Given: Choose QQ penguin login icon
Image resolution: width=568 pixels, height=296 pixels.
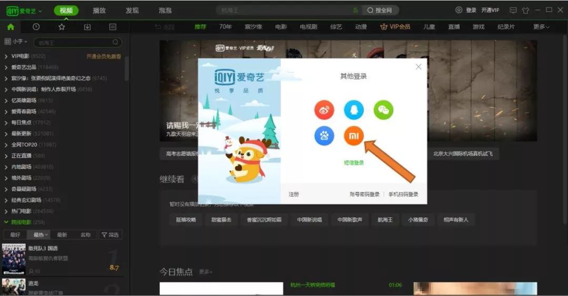Looking at the screenshot, I should pos(353,110).
